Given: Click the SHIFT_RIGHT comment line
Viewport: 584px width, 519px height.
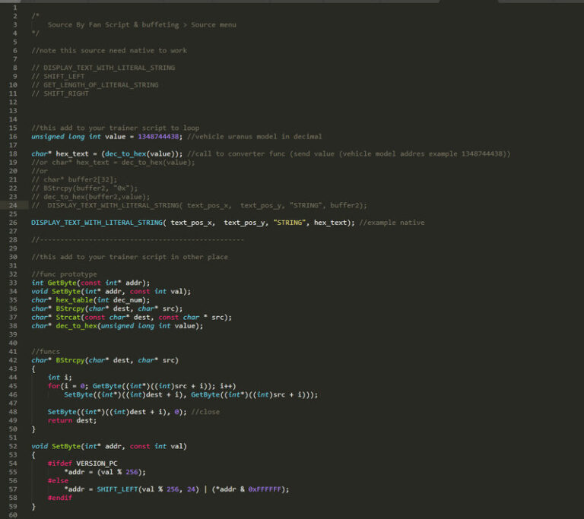Looking at the screenshot, I should pos(62,93).
